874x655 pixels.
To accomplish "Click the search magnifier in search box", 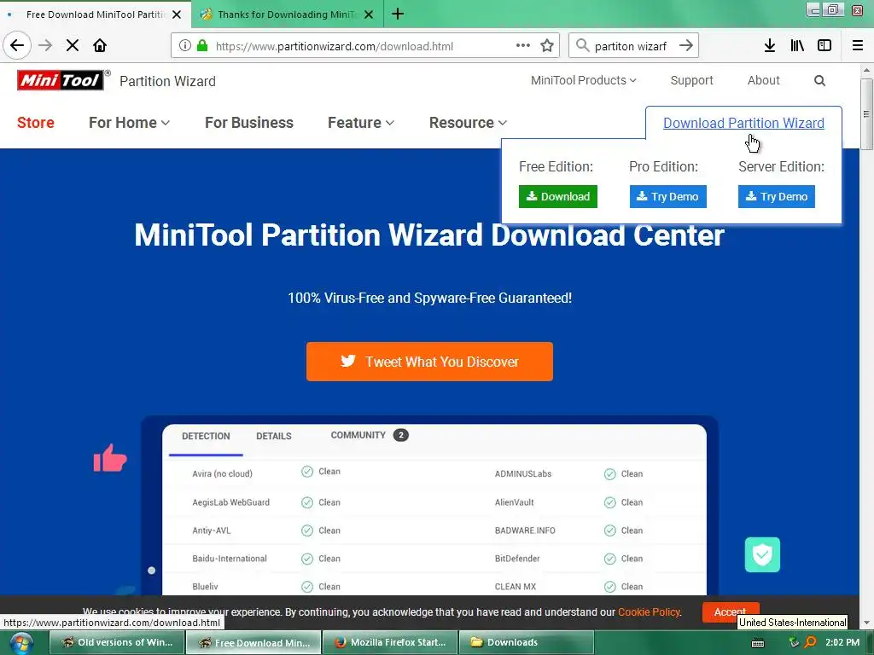I will pyautogui.click(x=582, y=46).
